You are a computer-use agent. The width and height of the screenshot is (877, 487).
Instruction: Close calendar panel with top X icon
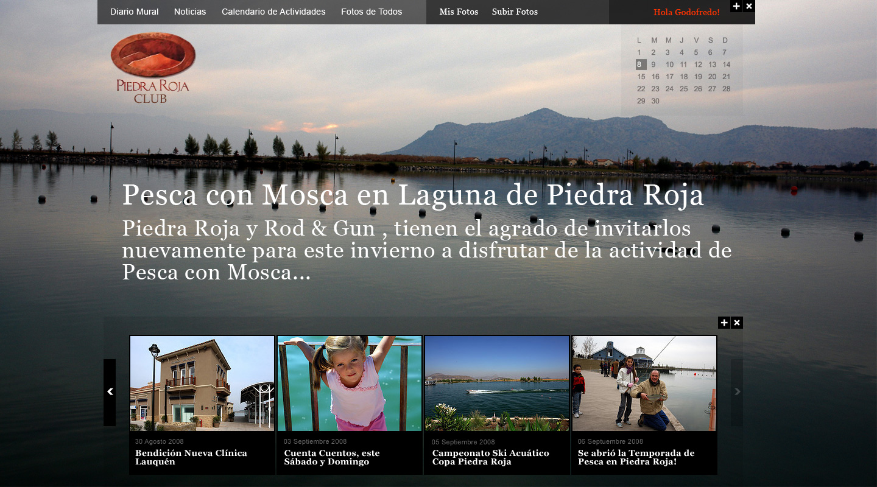click(749, 6)
